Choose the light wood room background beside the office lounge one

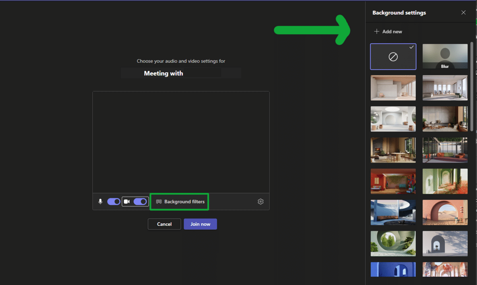pos(393,88)
